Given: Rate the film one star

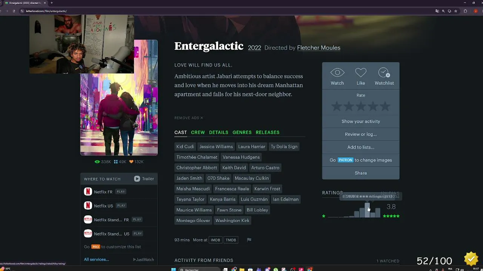Looking at the screenshot, I should coord(336,107).
